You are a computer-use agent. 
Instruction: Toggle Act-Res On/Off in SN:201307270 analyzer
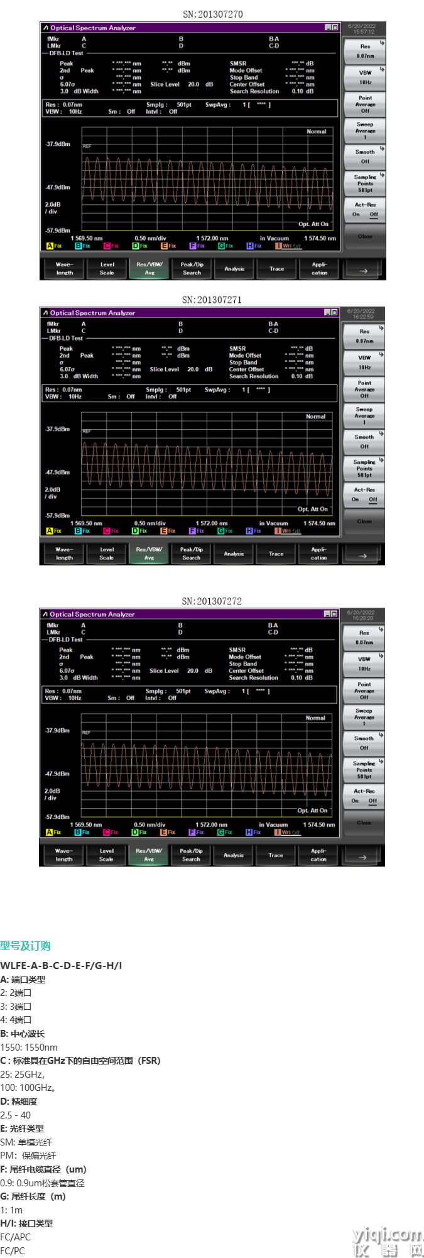click(x=365, y=210)
